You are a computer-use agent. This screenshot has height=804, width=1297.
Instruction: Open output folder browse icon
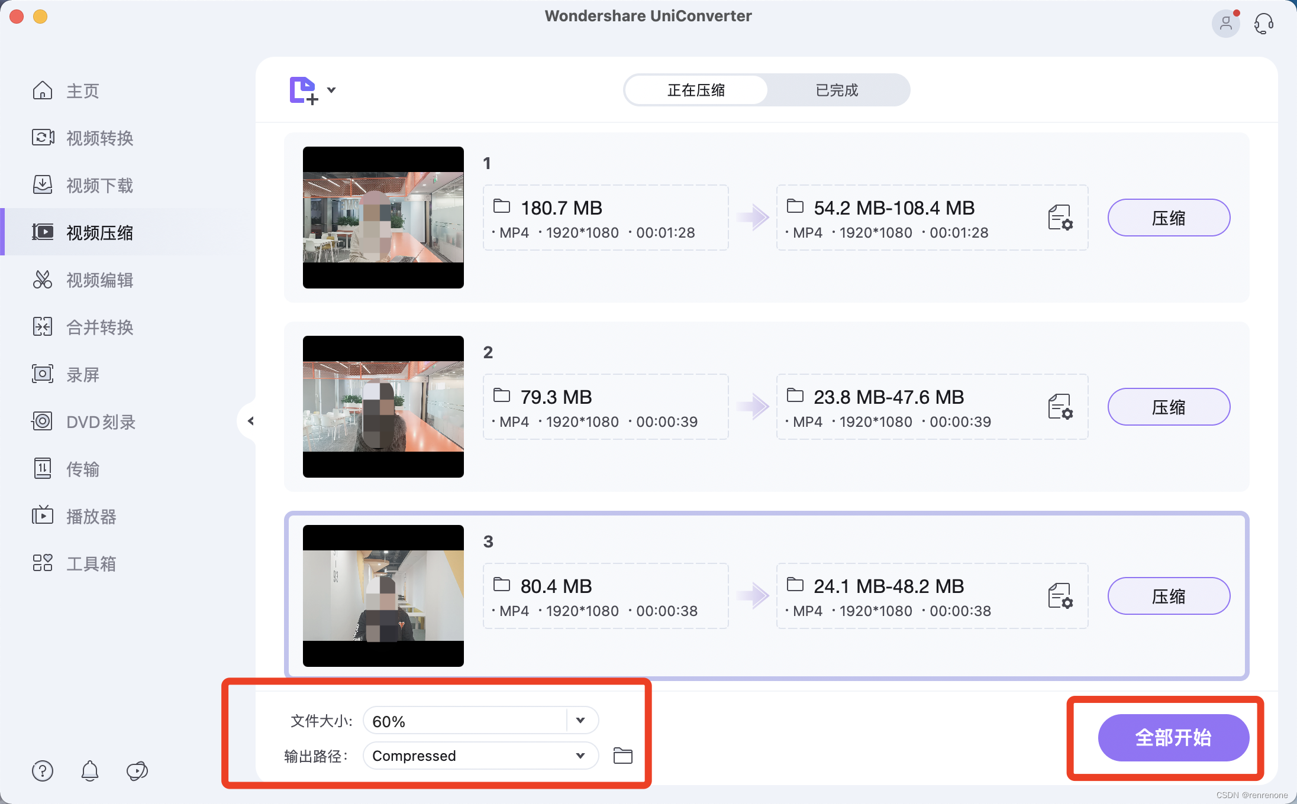pos(622,756)
